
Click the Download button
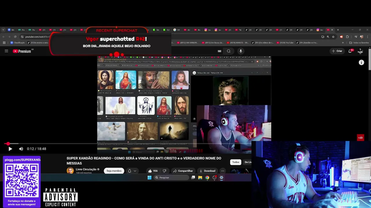coord(207,171)
